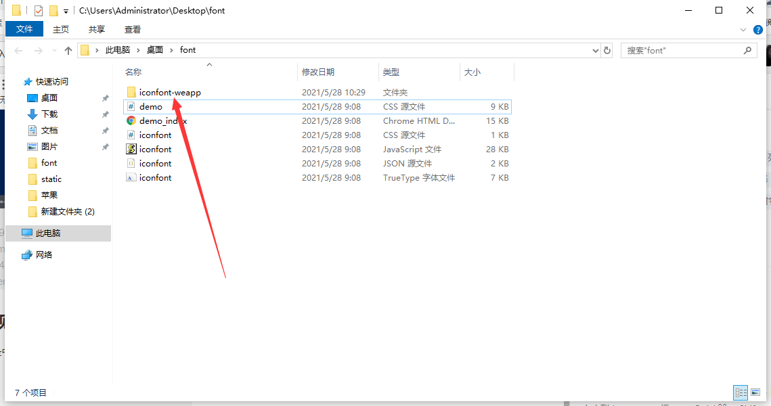
Task: Open 文档 in quick access sidebar
Action: (x=49, y=130)
